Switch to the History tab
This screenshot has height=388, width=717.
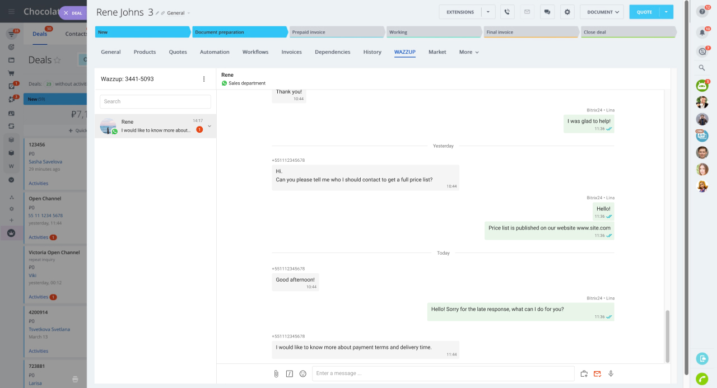click(372, 52)
